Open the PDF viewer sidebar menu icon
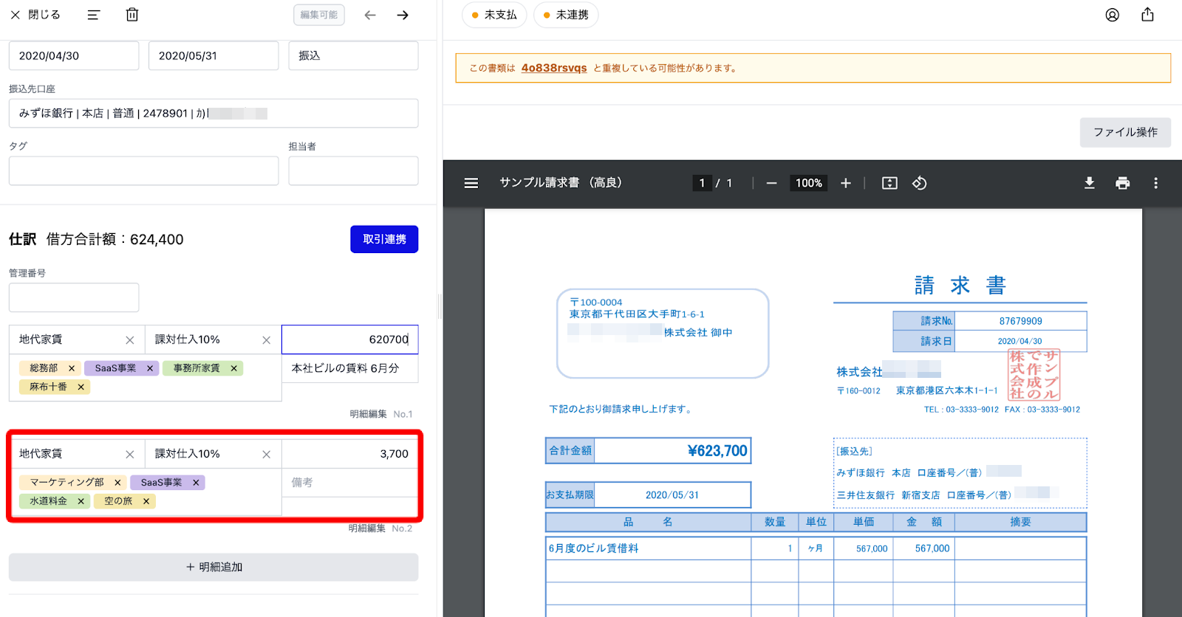 [471, 183]
